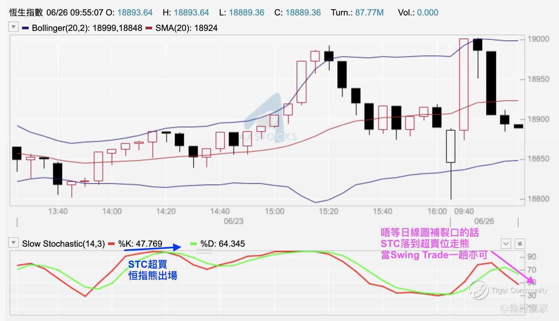Click the 恆生指數 index name
559x321 pixels.
26,13
